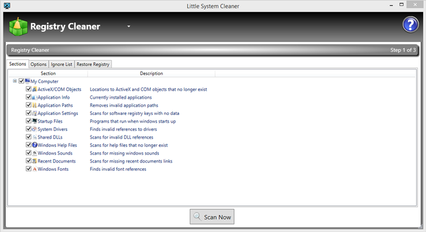Click the My Computer monitor icon
Viewport: 426px width, 232px height.
point(28,81)
